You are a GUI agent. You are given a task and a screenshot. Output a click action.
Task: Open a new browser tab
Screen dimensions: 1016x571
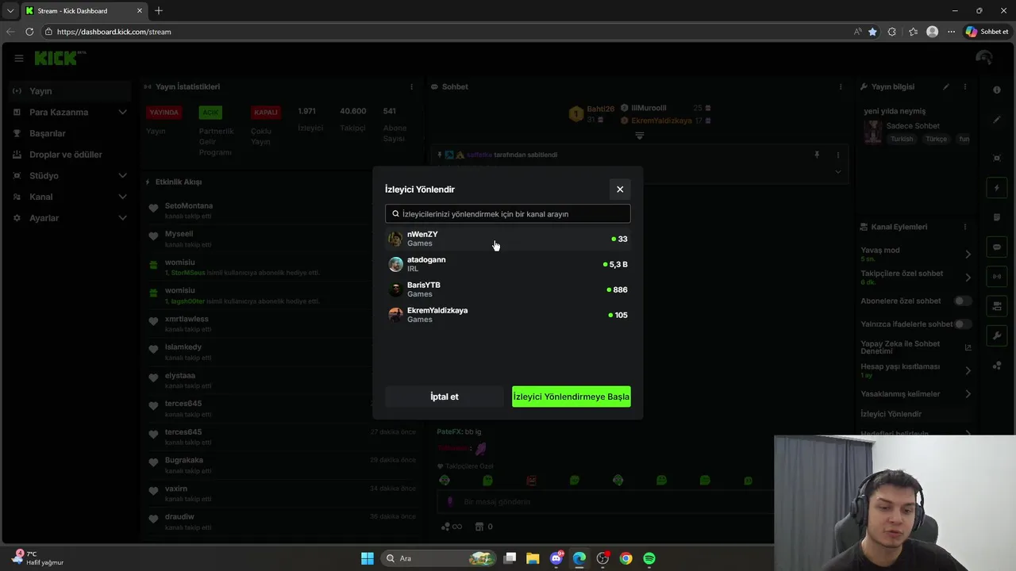pyautogui.click(x=159, y=11)
